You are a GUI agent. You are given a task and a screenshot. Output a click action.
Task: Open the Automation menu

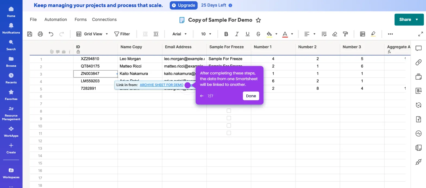click(x=56, y=20)
